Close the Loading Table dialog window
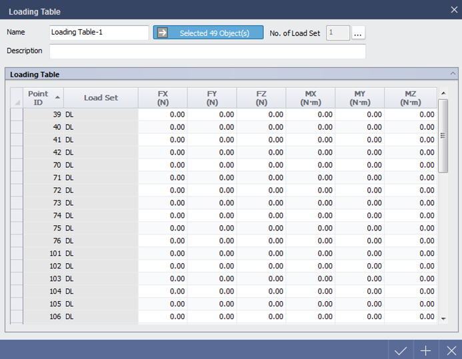Image resolution: width=462 pixels, height=359 pixels. 453,10
